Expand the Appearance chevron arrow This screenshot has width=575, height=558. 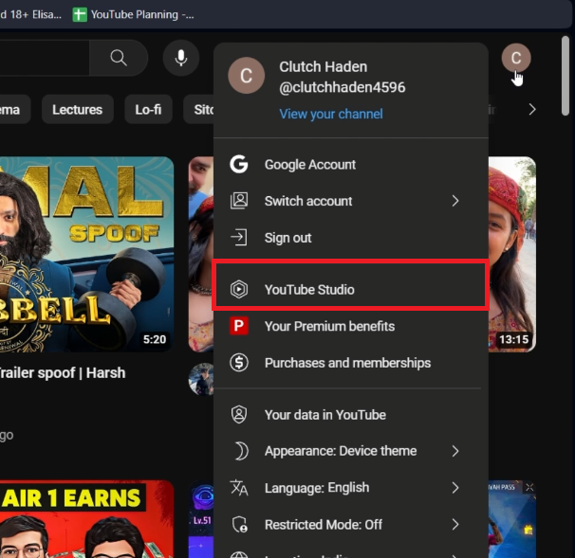click(455, 451)
